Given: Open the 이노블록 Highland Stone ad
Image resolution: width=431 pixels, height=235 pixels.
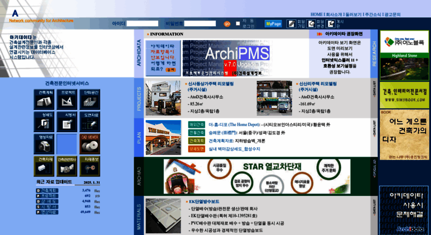Looking at the screenshot, I should [404, 56].
